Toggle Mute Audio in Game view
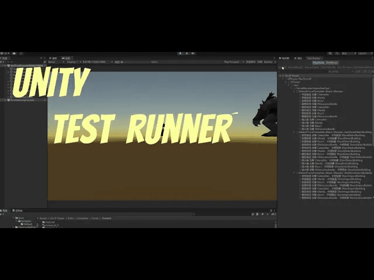 [251, 62]
